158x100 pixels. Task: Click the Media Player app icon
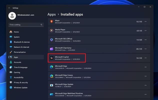point(52,30)
